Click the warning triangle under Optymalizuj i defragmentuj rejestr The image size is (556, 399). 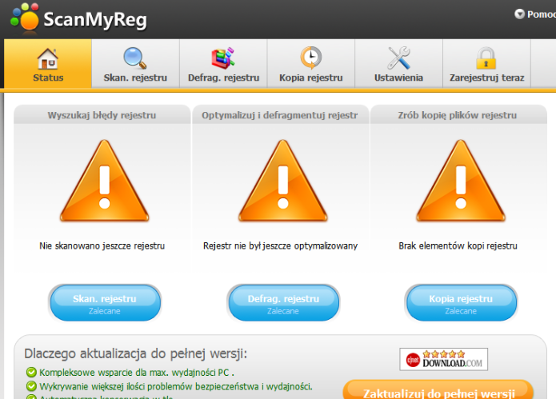[283, 181]
